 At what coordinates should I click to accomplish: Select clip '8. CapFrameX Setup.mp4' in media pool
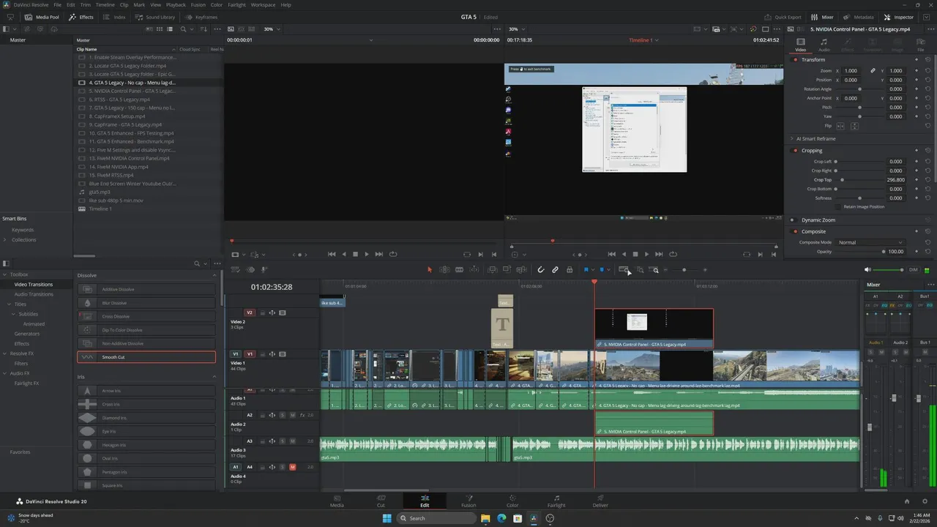(x=117, y=116)
